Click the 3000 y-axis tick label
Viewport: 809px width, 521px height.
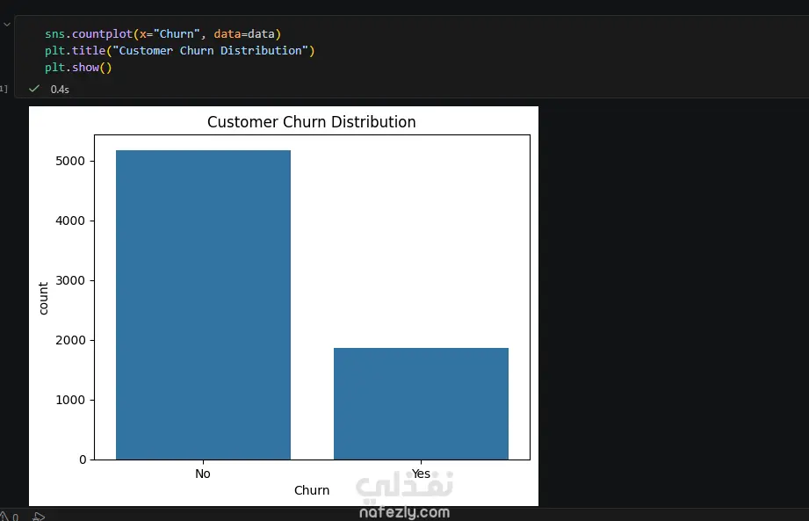(x=70, y=280)
